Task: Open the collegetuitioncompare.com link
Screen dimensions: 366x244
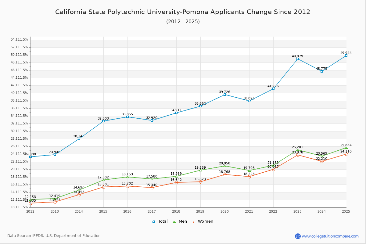Action: (330, 236)
